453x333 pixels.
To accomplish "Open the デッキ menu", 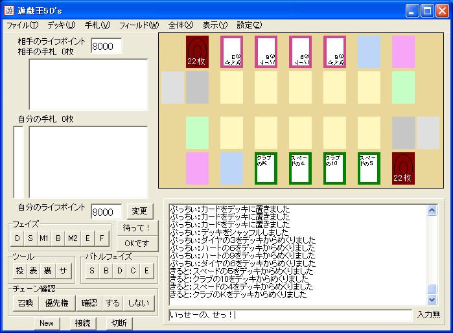I will 62,25.
